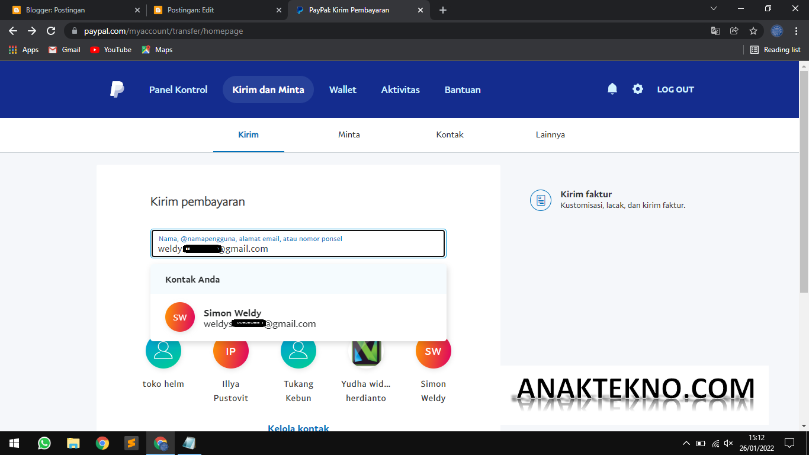809x455 pixels.
Task: Select the Kontak sub-tab
Action: pos(450,134)
